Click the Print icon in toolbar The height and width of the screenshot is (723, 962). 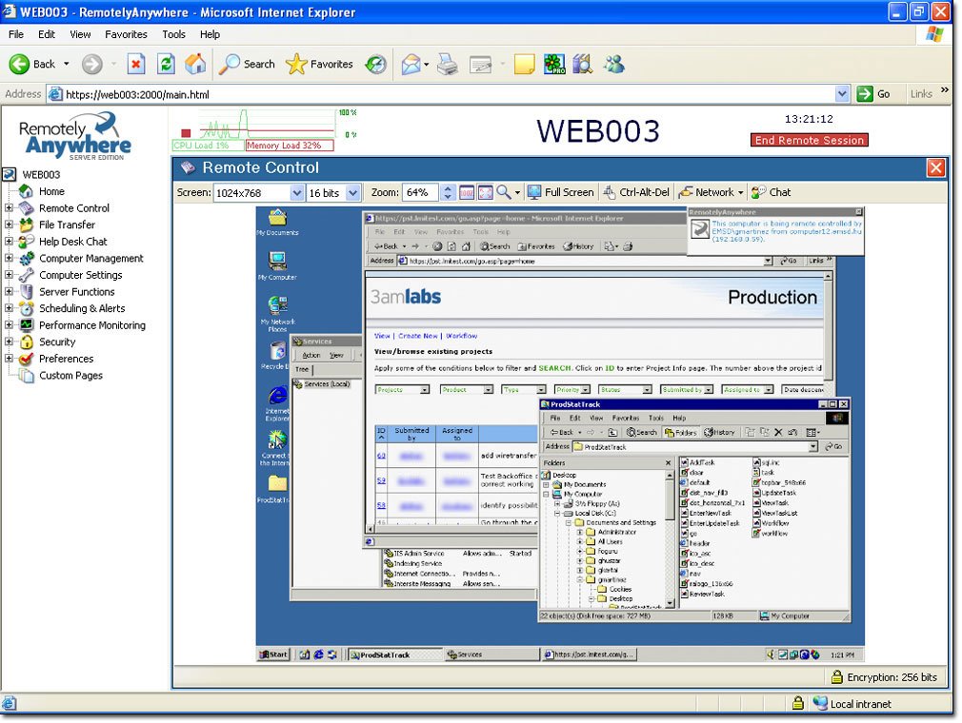coord(448,64)
